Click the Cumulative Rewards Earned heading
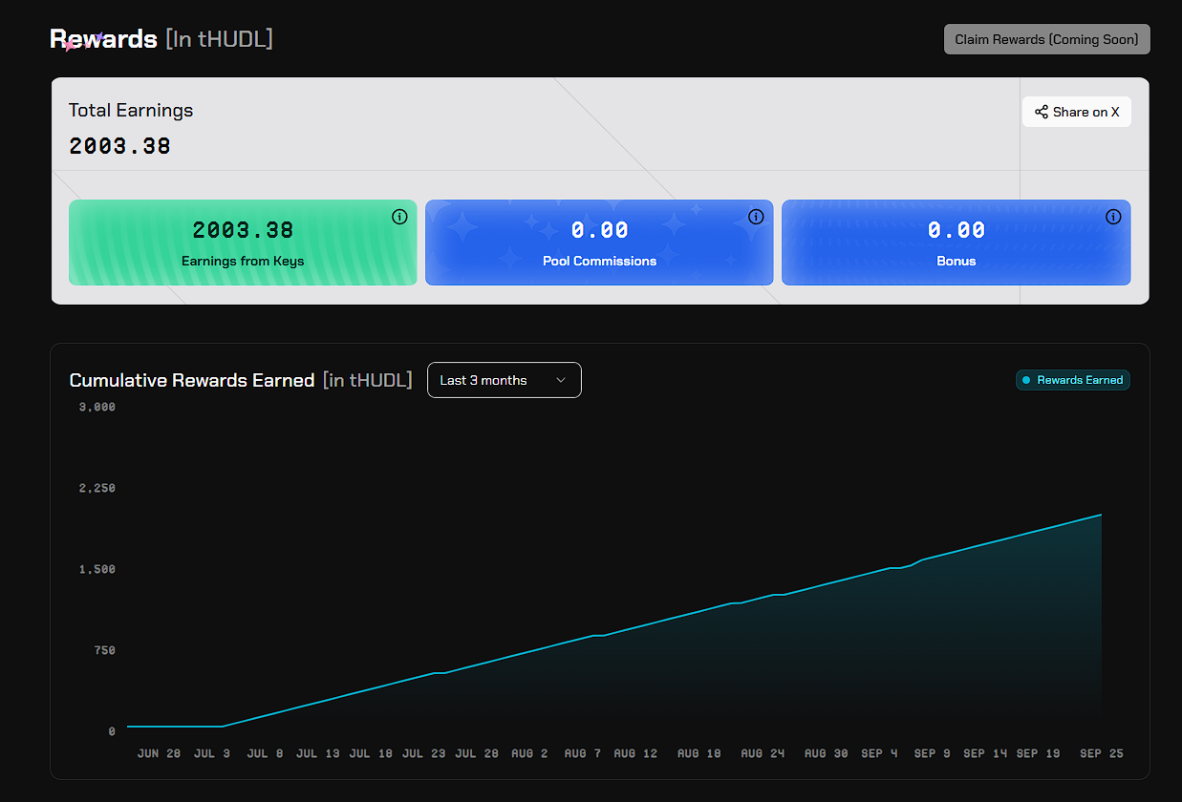This screenshot has width=1182, height=802. pos(192,380)
